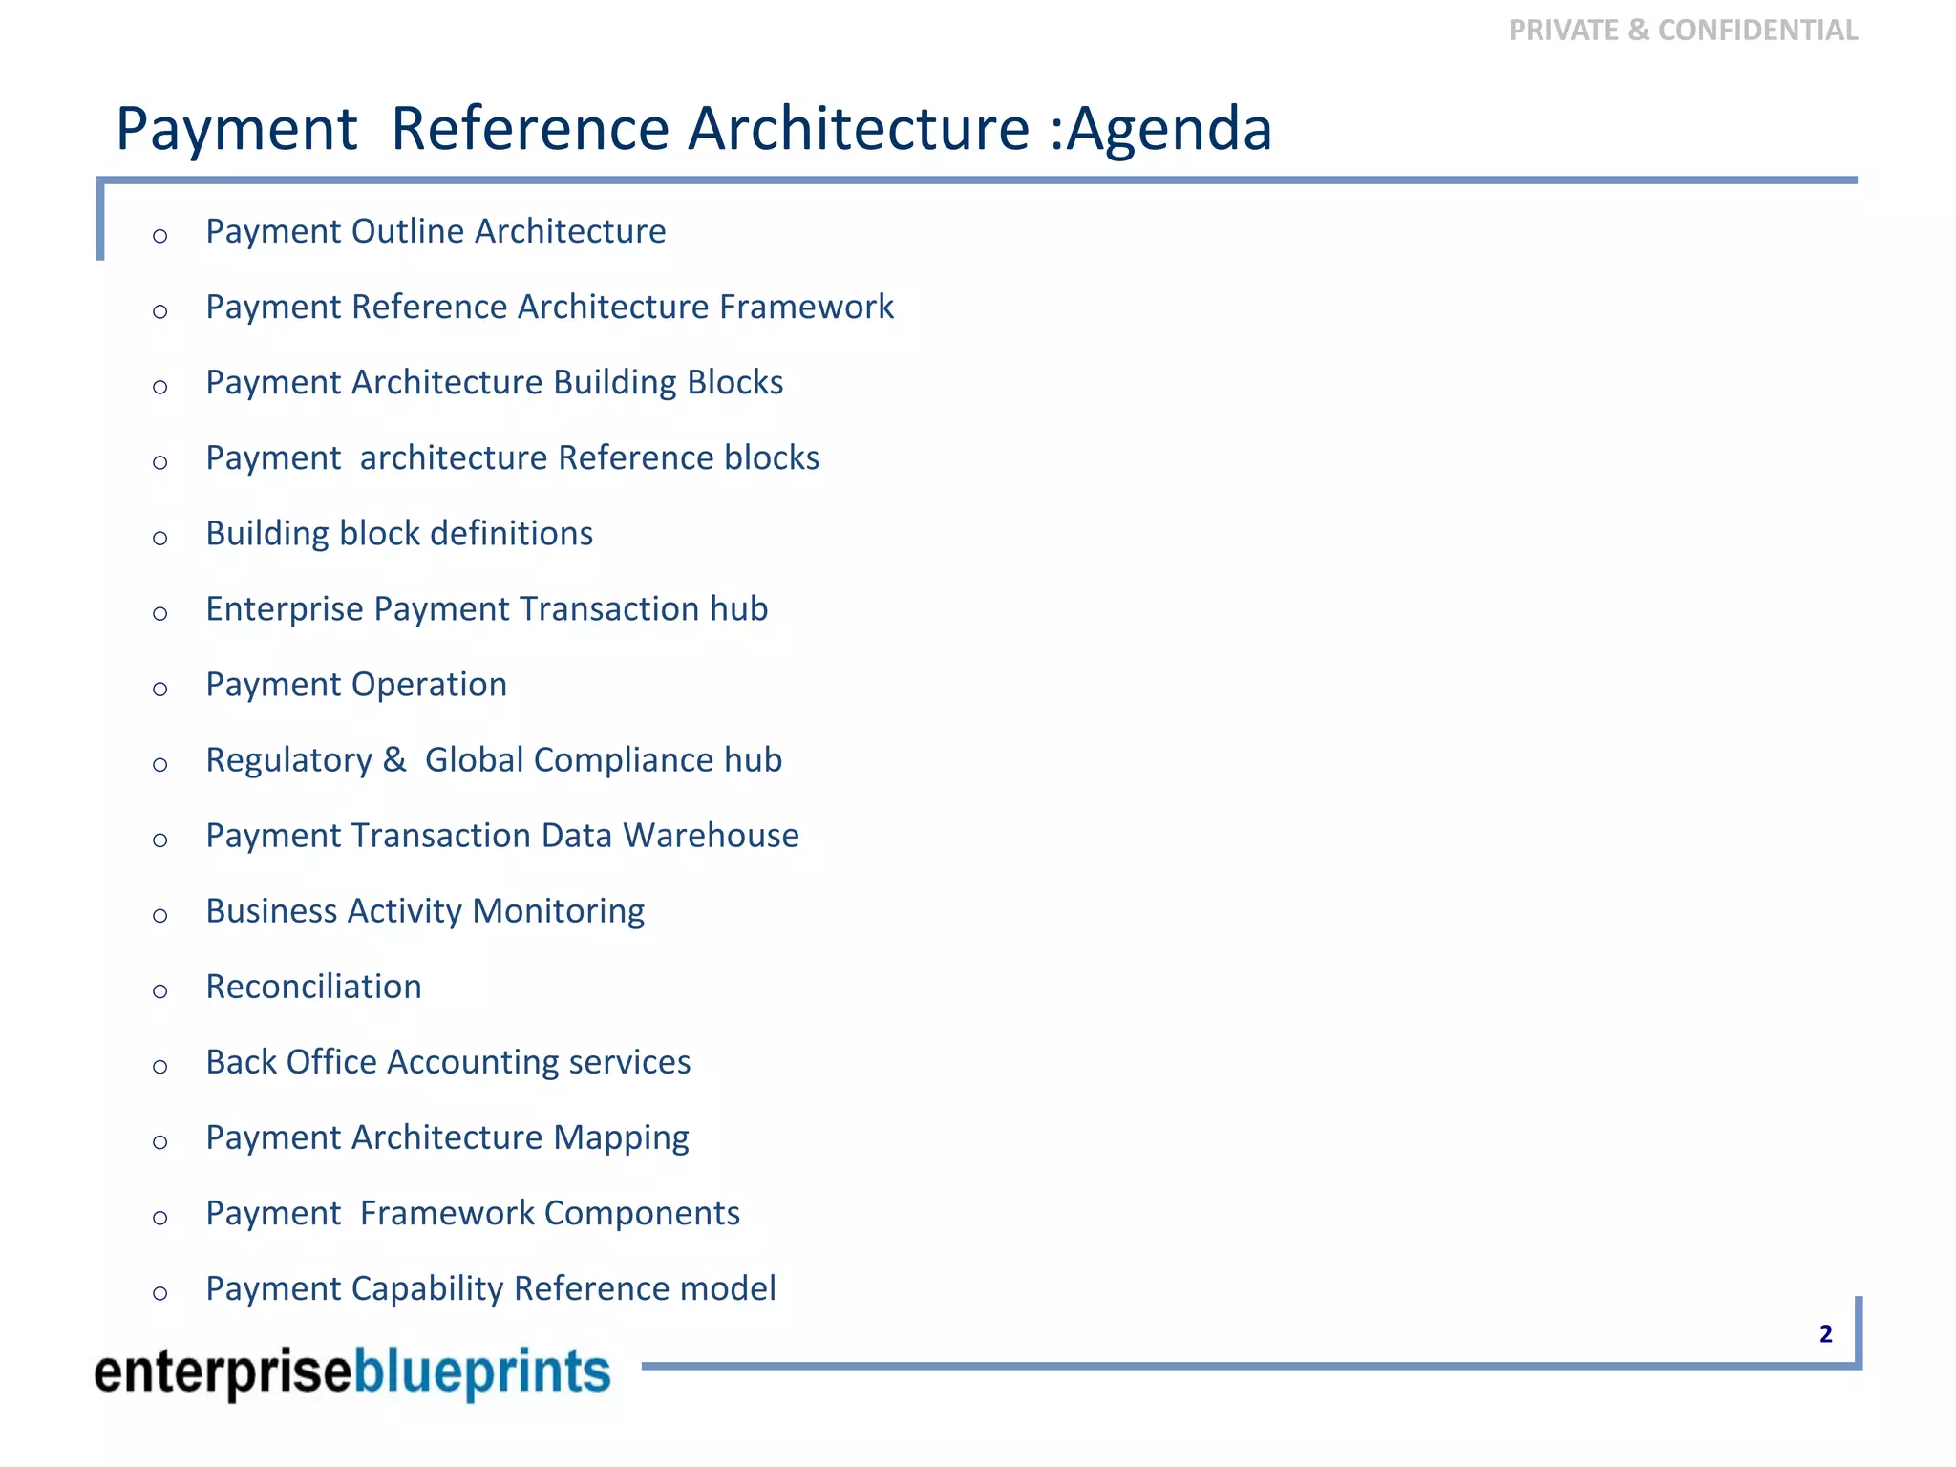Open Enterprise Payment Transaction hub item
Screen dimensions: 1956x1467
(x=486, y=609)
